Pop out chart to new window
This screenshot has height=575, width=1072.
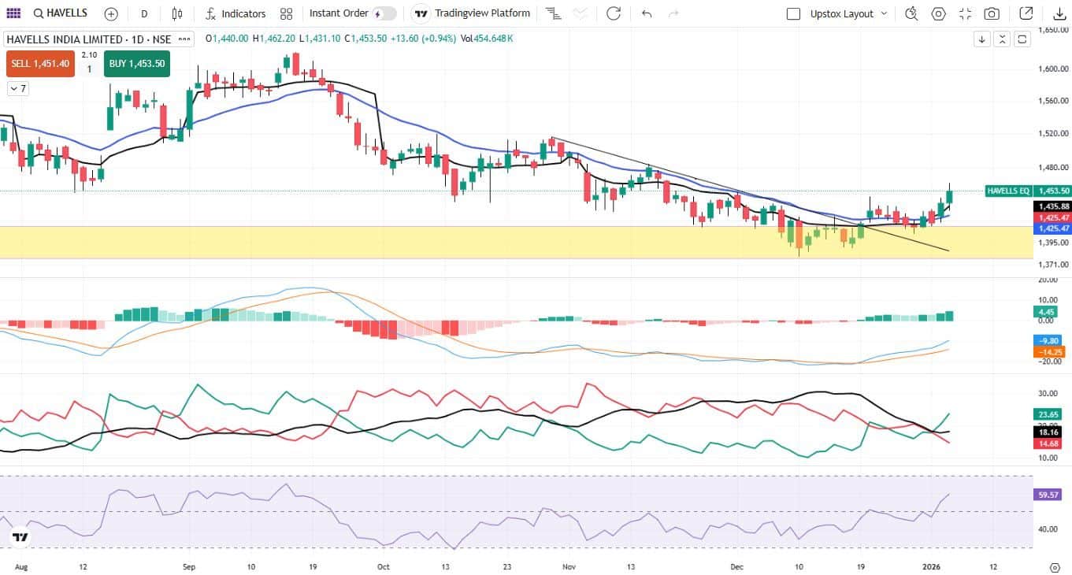(1026, 13)
